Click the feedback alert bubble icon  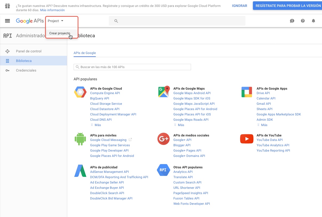292,21
